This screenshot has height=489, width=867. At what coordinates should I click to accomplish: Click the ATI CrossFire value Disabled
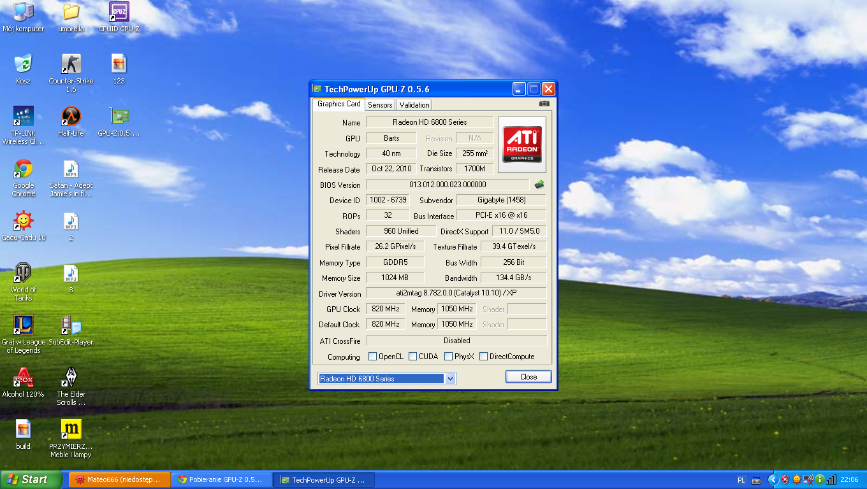coord(456,341)
